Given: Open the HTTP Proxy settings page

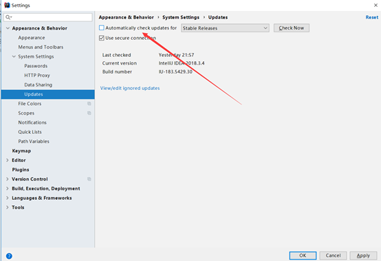Looking at the screenshot, I should point(37,76).
